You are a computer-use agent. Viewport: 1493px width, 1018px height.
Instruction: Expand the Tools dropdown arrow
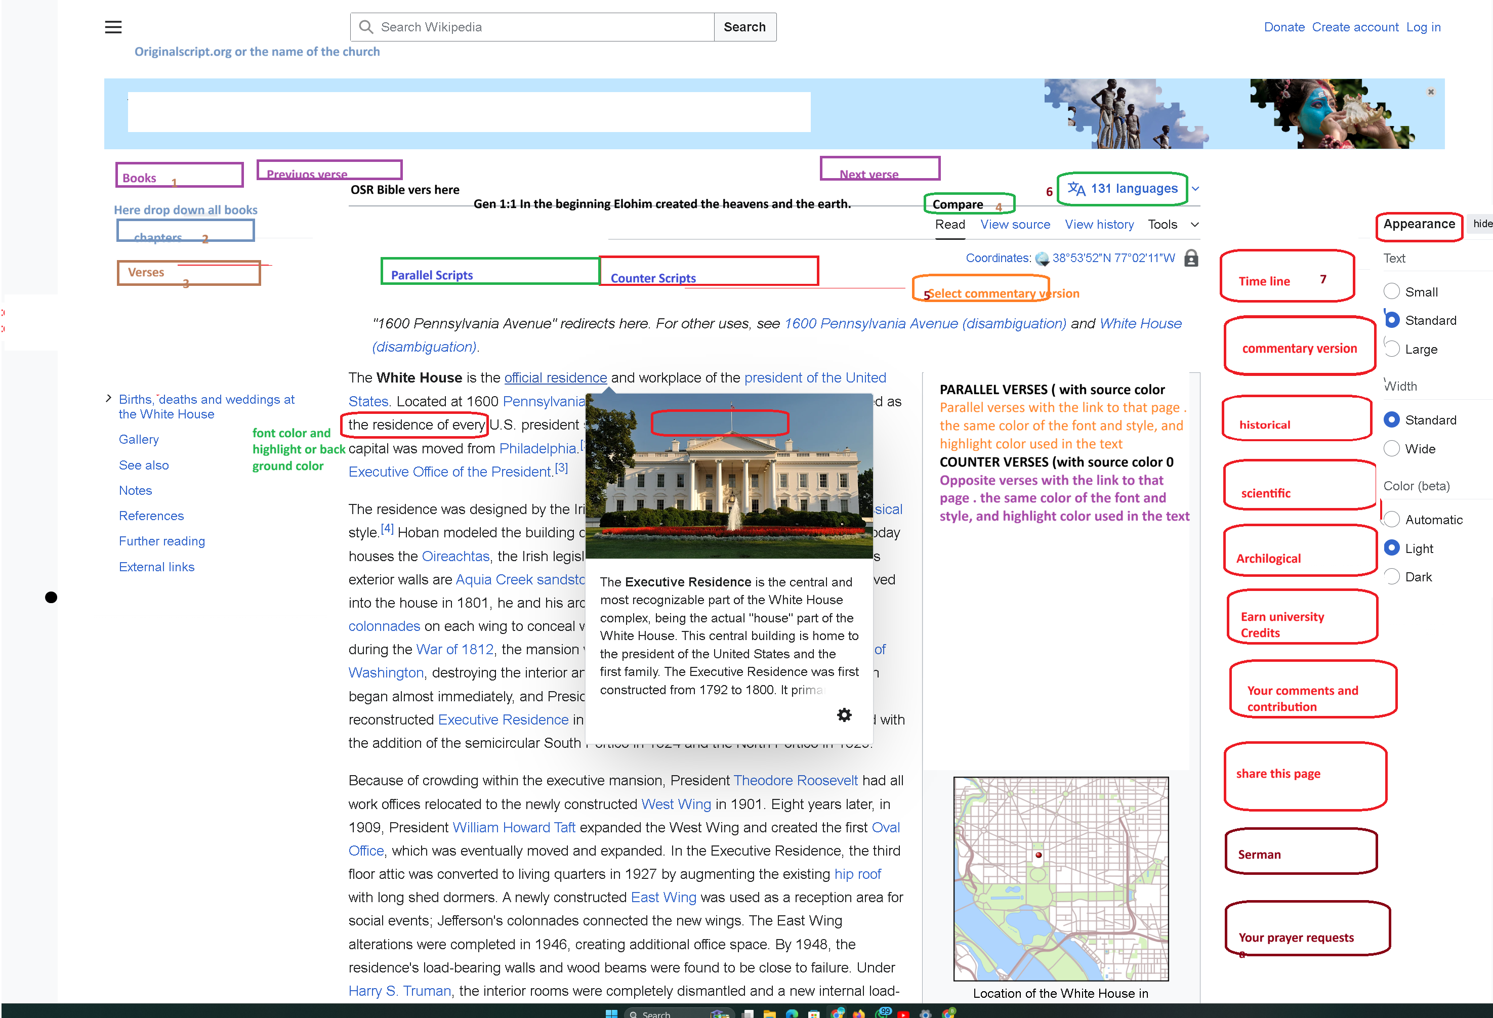click(1194, 225)
